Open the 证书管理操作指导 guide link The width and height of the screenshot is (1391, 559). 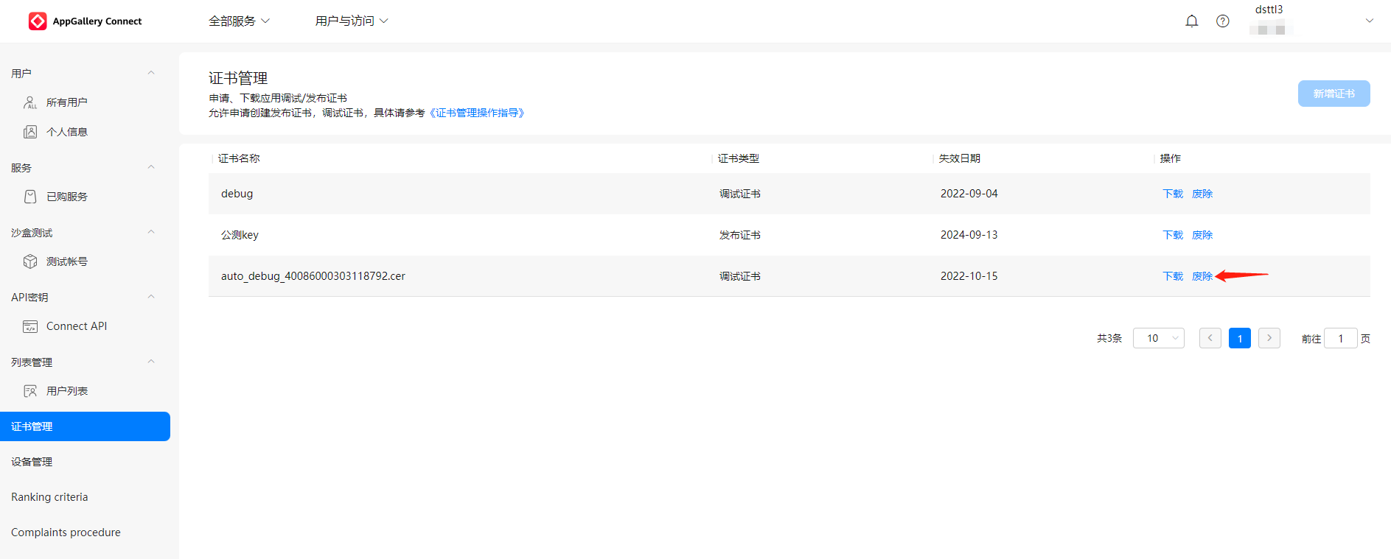click(477, 113)
